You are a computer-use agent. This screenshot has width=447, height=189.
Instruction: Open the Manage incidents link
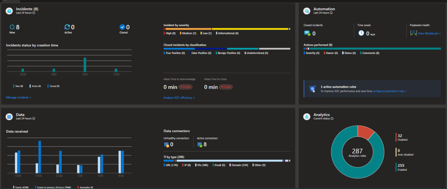(18, 98)
